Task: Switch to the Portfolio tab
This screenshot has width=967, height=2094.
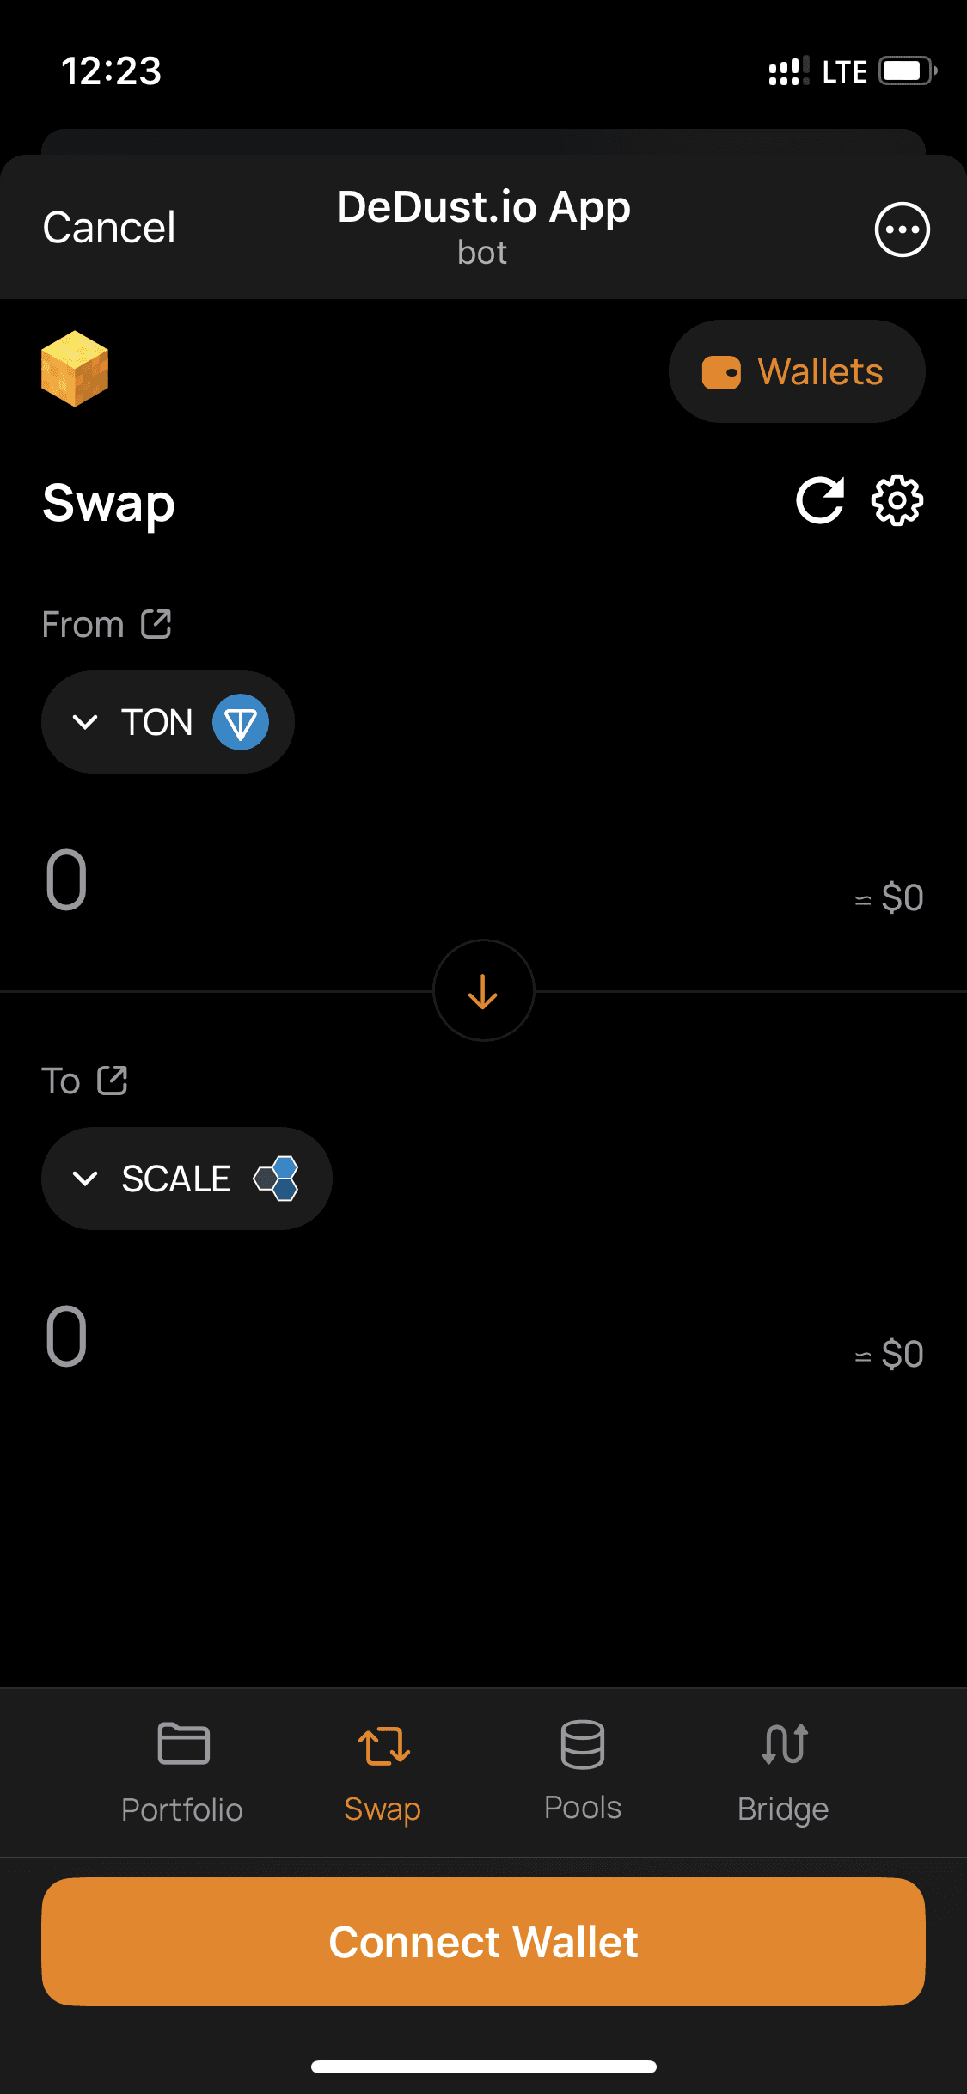Action: [182, 1773]
